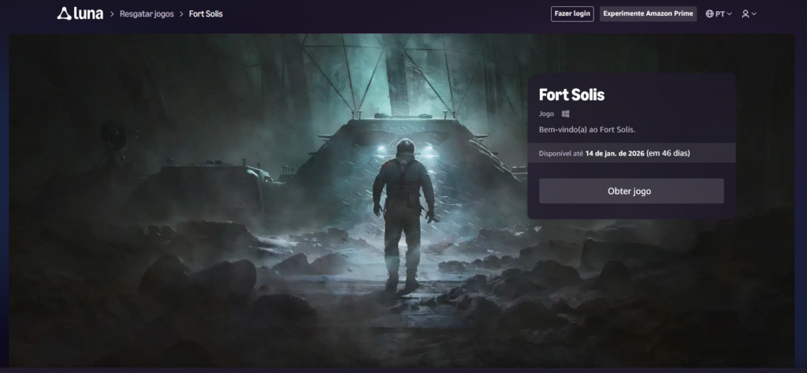Click the Windows platform icon
The height and width of the screenshot is (373, 807).
[x=565, y=114]
